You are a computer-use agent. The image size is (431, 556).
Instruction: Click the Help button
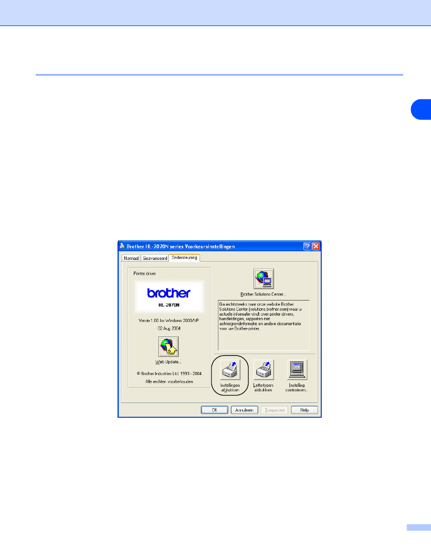tap(304, 410)
